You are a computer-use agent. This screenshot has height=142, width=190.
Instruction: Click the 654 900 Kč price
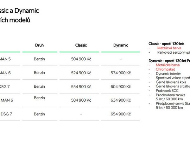(x=121, y=114)
